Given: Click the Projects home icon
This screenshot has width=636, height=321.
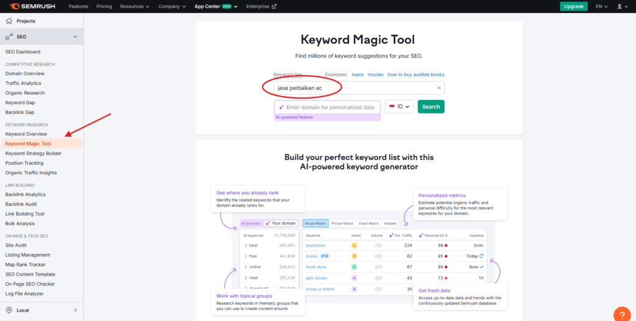Looking at the screenshot, I should [9, 20].
